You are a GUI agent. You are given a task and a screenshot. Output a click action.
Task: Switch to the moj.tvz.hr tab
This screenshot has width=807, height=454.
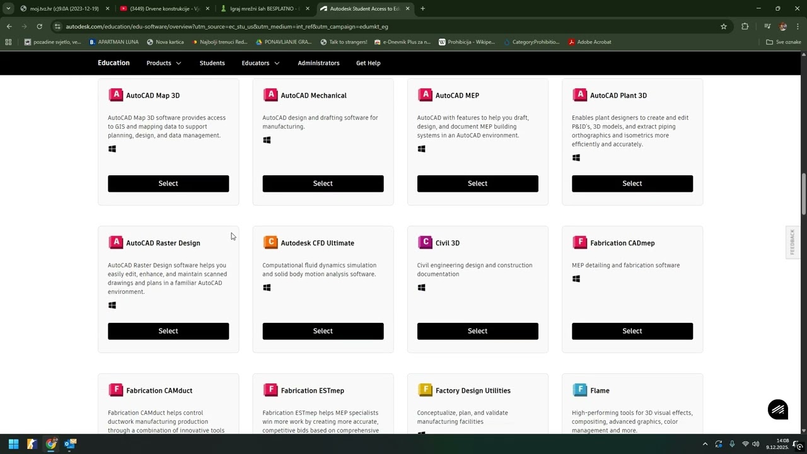pos(64,9)
